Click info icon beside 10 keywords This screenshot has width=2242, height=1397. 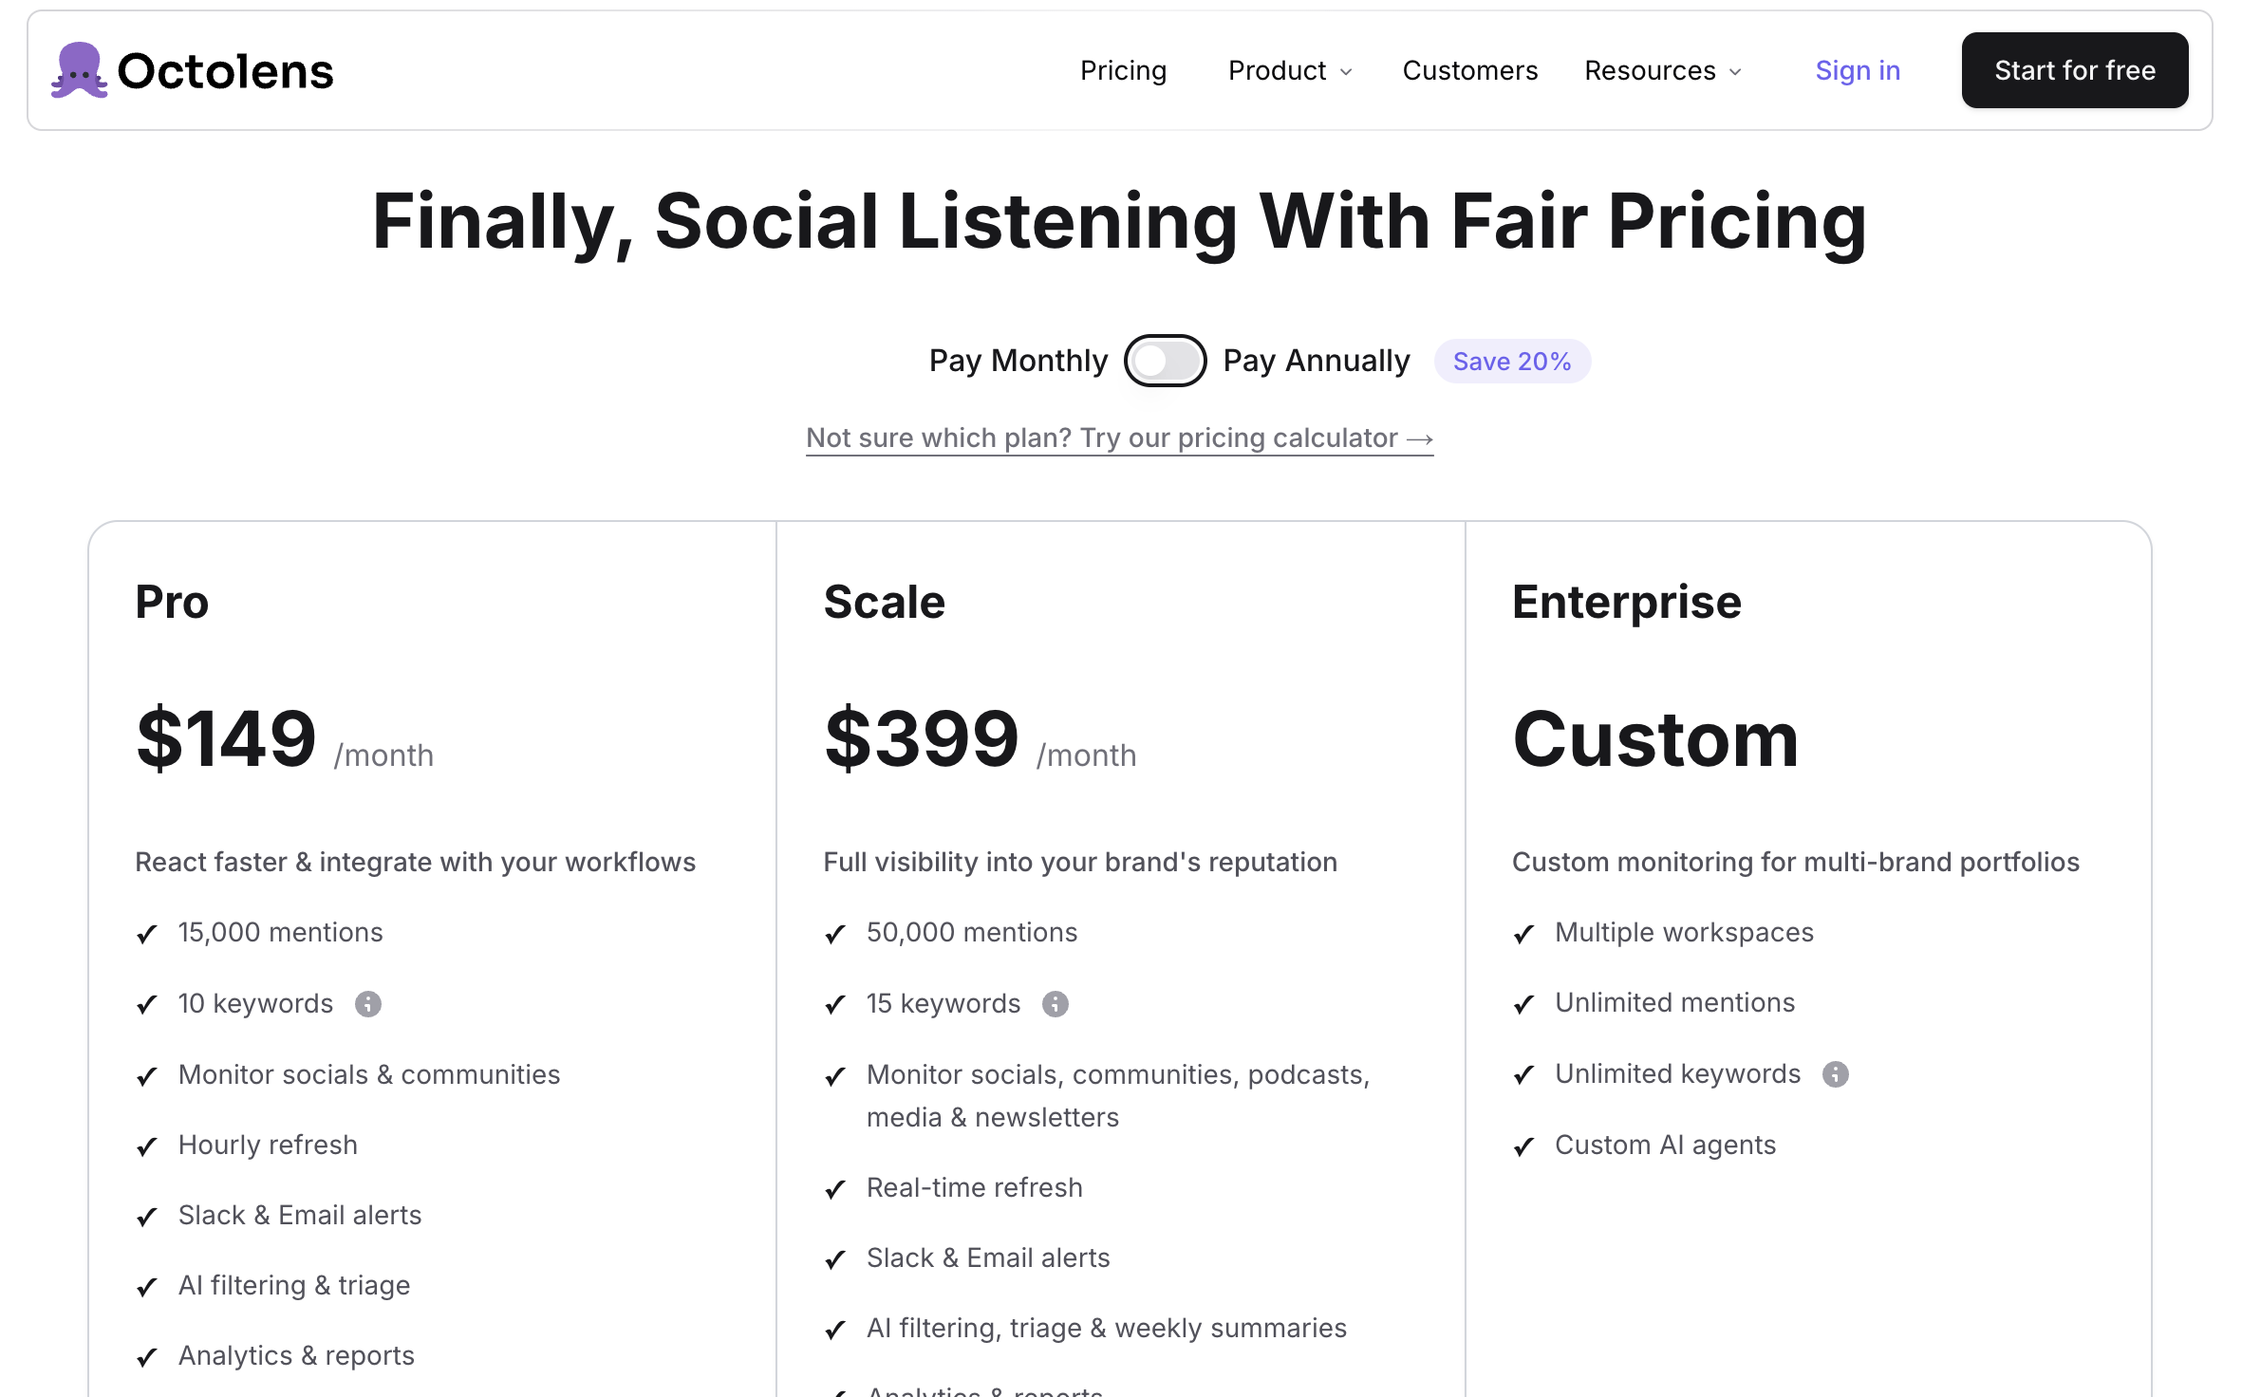368,1004
